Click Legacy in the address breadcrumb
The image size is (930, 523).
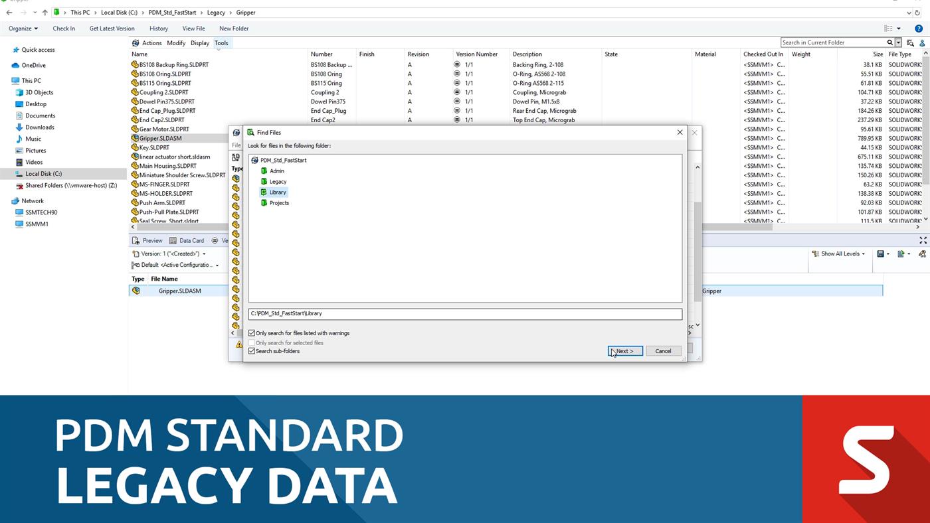coord(216,13)
